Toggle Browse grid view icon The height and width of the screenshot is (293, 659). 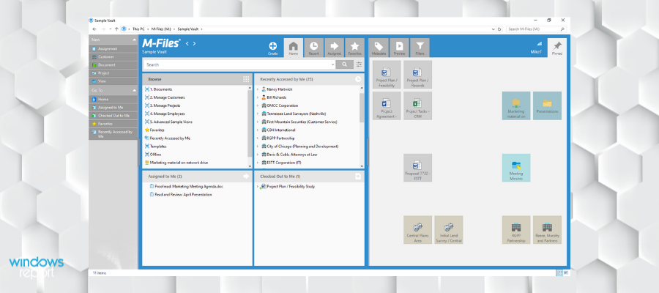(246, 79)
